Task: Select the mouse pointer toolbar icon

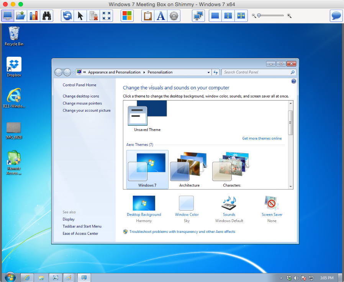Action: [x=80, y=16]
